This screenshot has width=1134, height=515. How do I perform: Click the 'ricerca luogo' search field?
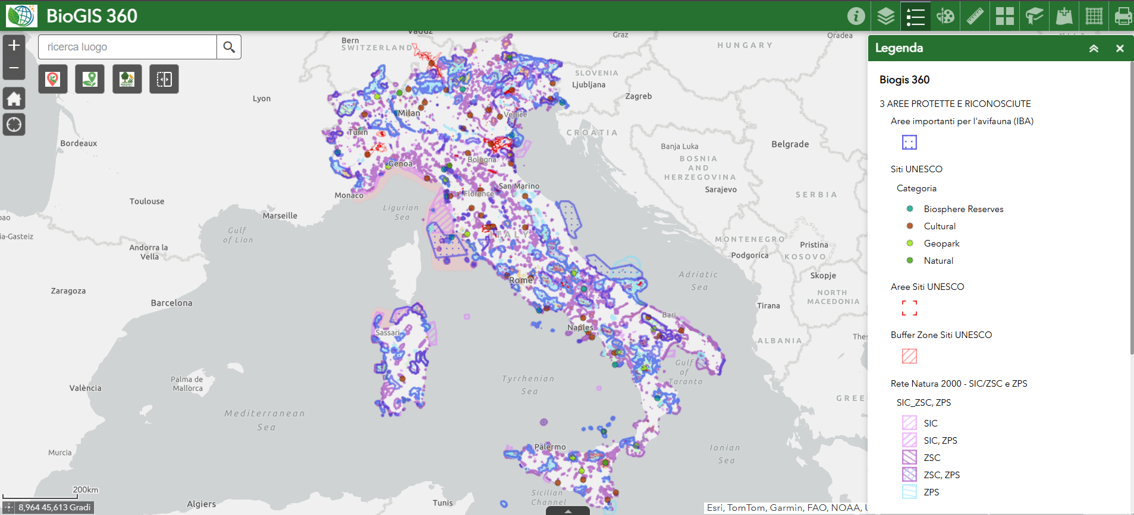click(x=127, y=47)
